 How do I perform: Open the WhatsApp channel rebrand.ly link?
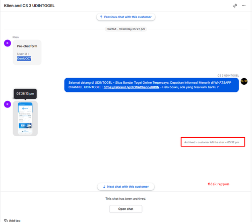coord(132,87)
